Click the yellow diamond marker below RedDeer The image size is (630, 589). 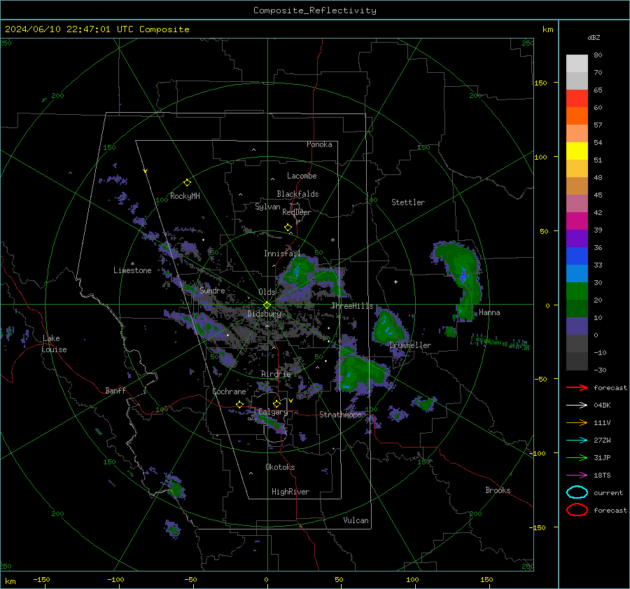pyautogui.click(x=288, y=228)
